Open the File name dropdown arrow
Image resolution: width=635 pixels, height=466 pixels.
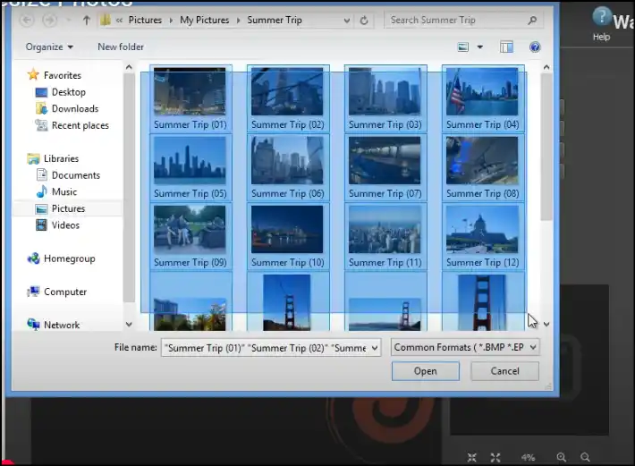[375, 348]
